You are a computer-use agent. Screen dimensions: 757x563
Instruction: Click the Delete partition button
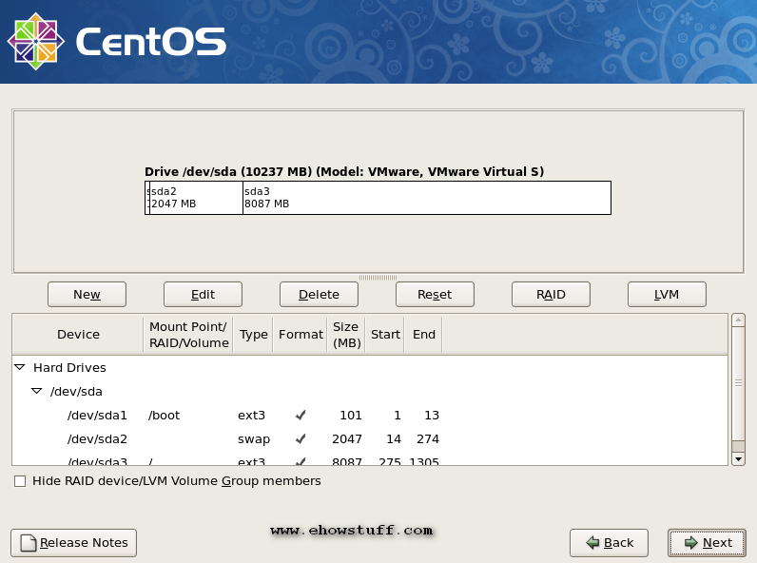click(x=319, y=295)
